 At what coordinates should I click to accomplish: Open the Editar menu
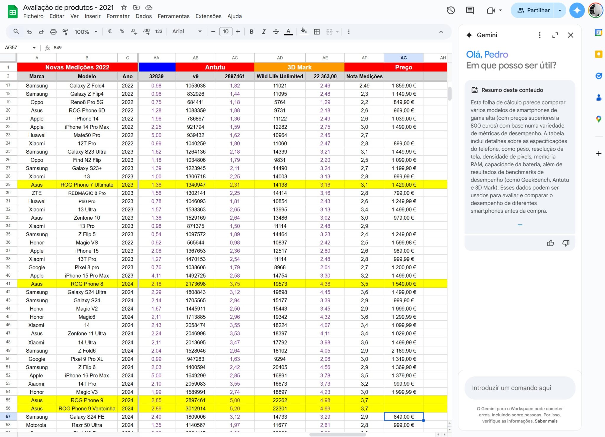pos(57,16)
